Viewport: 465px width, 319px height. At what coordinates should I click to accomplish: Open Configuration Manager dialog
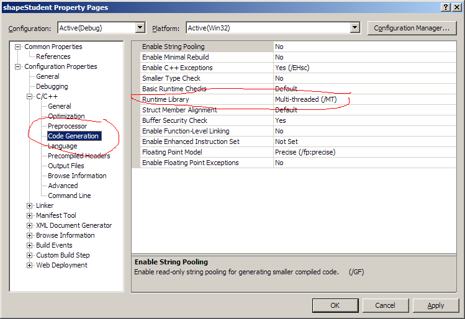pyautogui.click(x=412, y=28)
